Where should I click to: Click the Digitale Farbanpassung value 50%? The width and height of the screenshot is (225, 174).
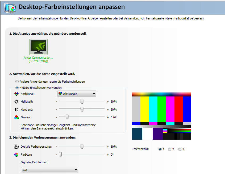tap(114, 147)
